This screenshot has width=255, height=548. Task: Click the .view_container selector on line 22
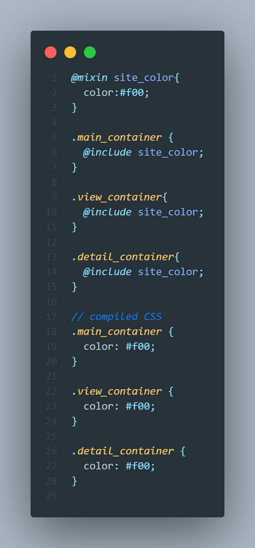click(117, 391)
